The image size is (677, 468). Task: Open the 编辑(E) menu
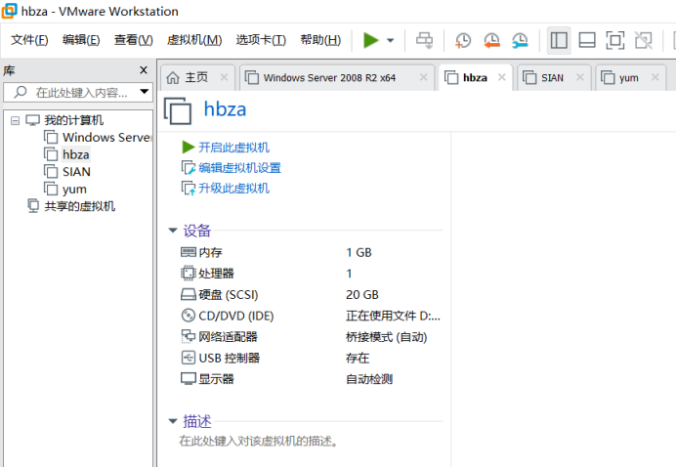(81, 40)
